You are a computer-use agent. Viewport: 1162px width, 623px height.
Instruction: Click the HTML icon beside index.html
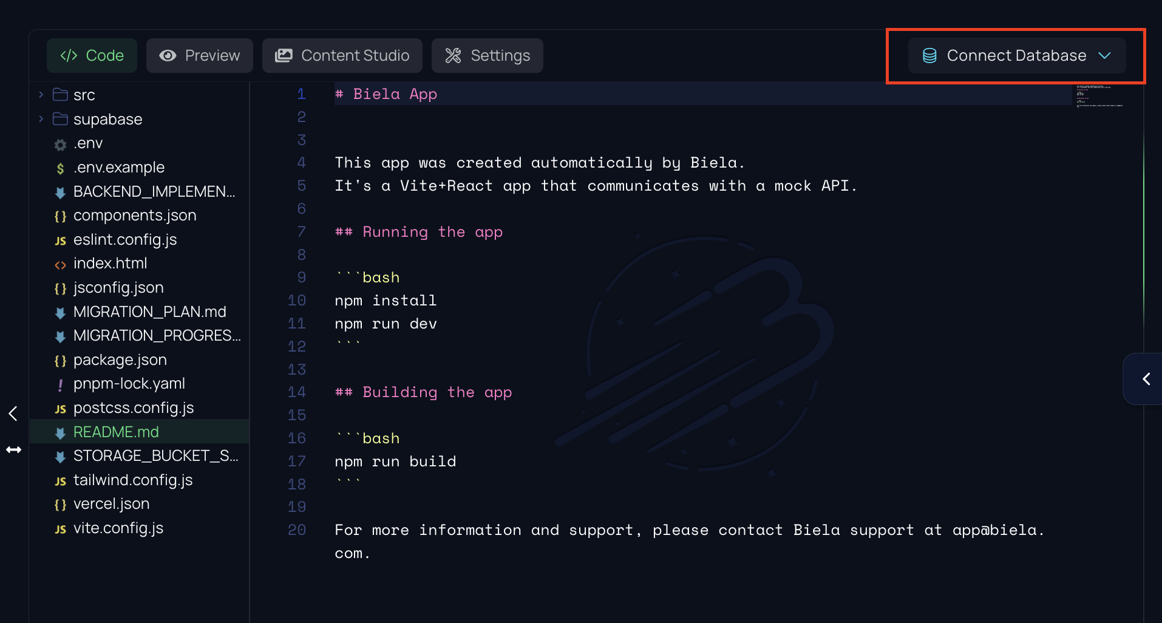pyautogui.click(x=59, y=264)
